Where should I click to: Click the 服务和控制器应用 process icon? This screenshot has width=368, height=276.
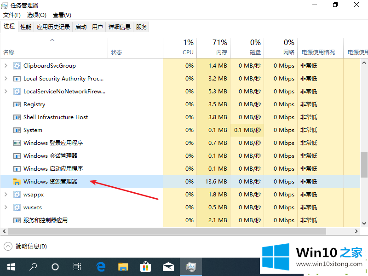coord(17,220)
